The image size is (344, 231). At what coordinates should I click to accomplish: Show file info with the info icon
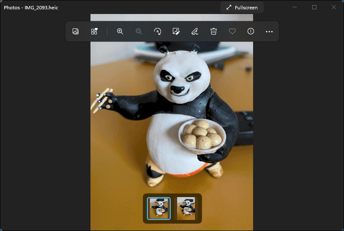click(251, 31)
